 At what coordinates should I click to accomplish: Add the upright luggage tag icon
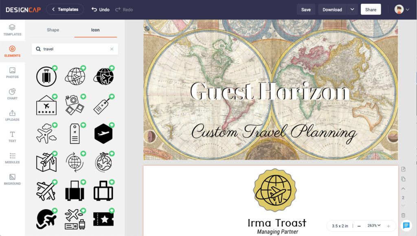[x=75, y=133]
